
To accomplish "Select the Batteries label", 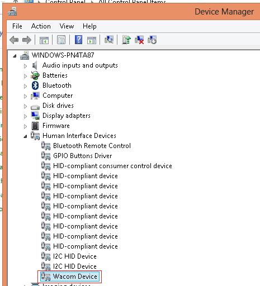I will 55,75.
